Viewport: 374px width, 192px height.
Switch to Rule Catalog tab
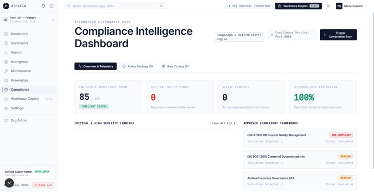coord(175,66)
